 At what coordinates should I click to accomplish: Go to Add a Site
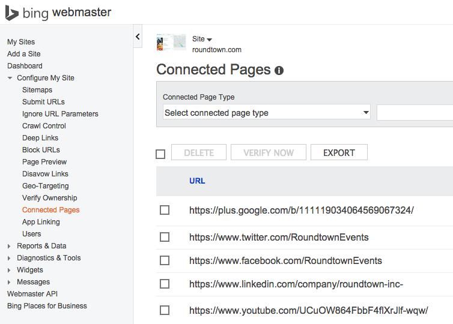tap(23, 54)
